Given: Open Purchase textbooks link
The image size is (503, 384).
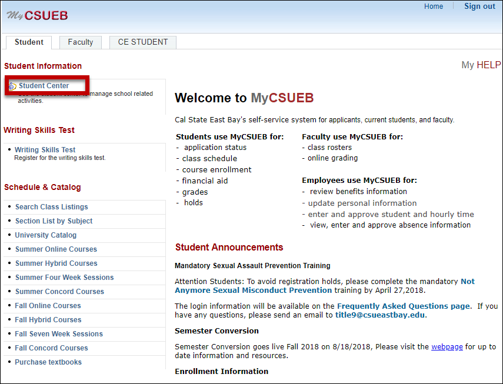Looking at the screenshot, I should [x=48, y=362].
